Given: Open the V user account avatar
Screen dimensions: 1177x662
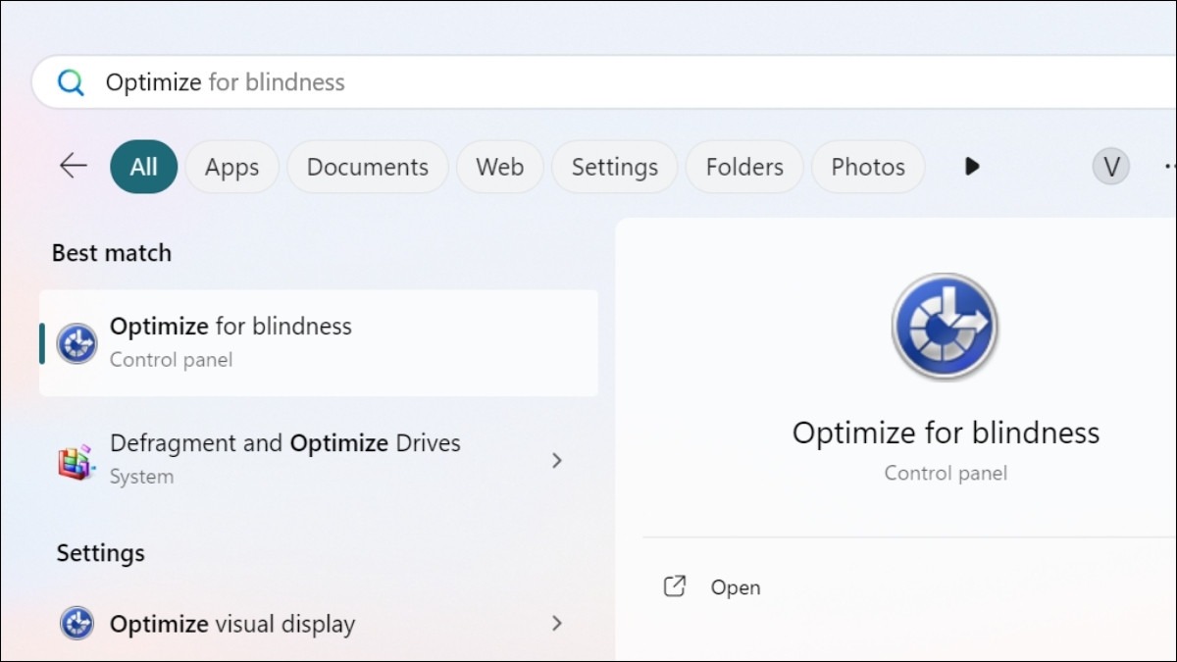Looking at the screenshot, I should 1111,167.
